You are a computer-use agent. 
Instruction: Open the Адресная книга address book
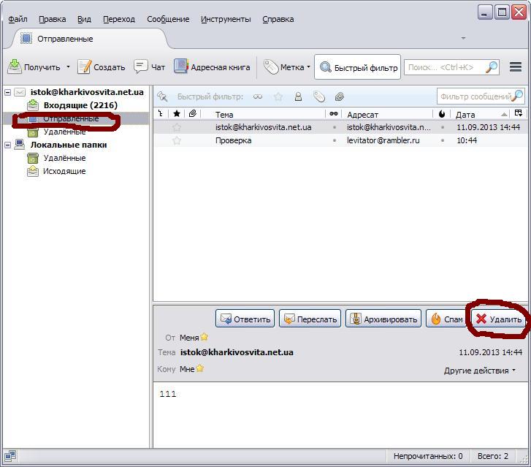pos(212,67)
